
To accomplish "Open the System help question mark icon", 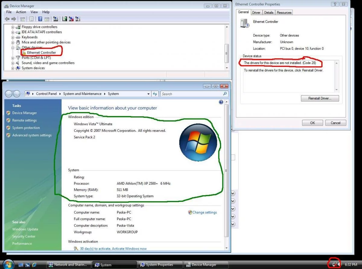I will point(221,102).
